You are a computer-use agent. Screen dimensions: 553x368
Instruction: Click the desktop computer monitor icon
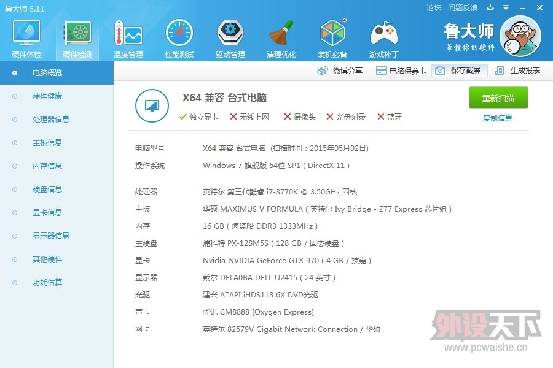(x=152, y=105)
